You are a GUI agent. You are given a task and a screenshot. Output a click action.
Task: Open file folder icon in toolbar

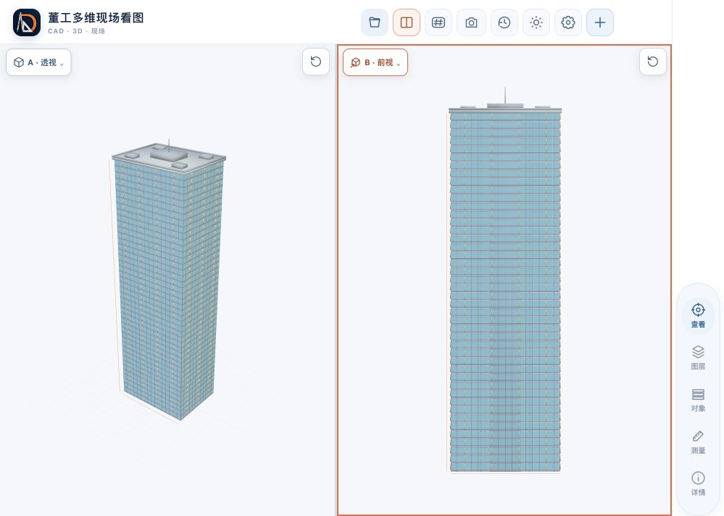point(375,22)
